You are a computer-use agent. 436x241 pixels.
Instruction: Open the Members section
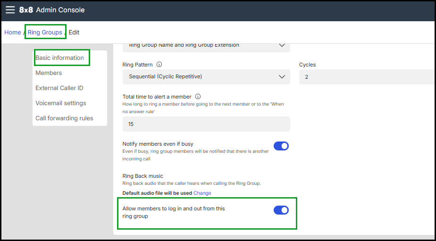pyautogui.click(x=49, y=73)
